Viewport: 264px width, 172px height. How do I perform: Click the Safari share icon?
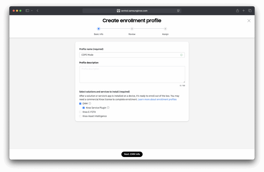(x=237, y=11)
